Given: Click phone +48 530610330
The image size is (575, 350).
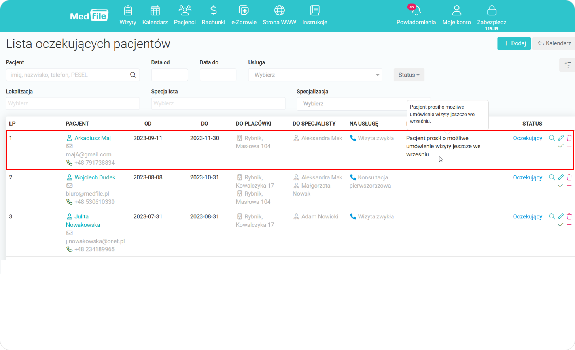Looking at the screenshot, I should (x=95, y=202).
